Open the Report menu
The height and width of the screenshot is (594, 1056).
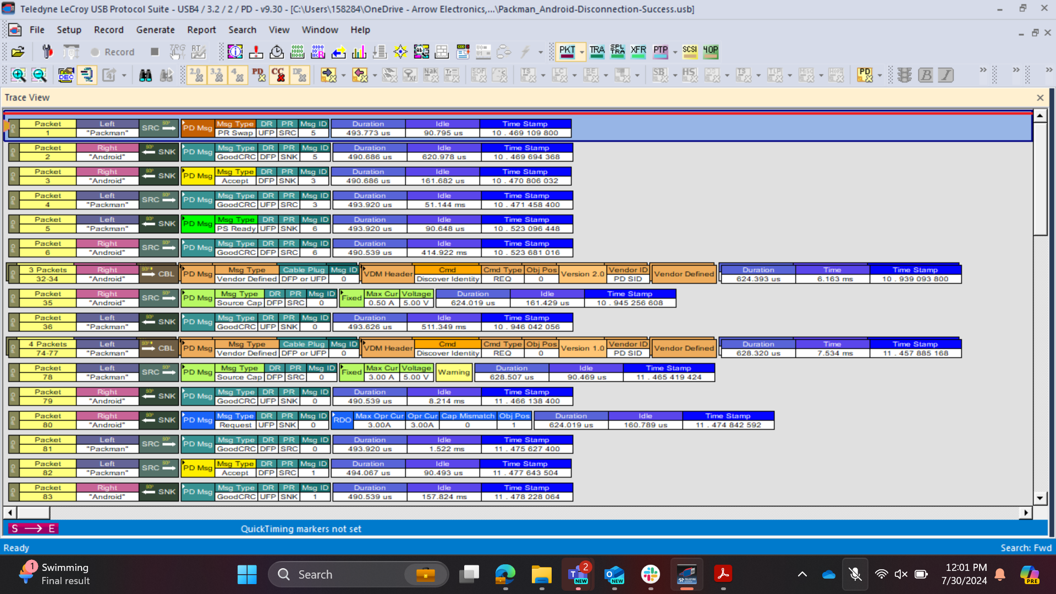[x=201, y=30]
